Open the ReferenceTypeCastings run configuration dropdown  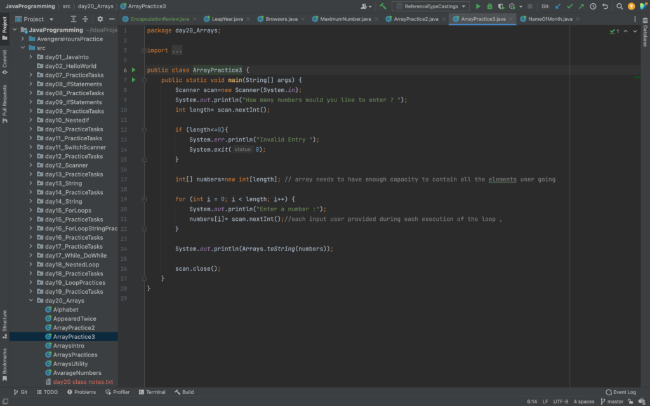[x=430, y=6]
